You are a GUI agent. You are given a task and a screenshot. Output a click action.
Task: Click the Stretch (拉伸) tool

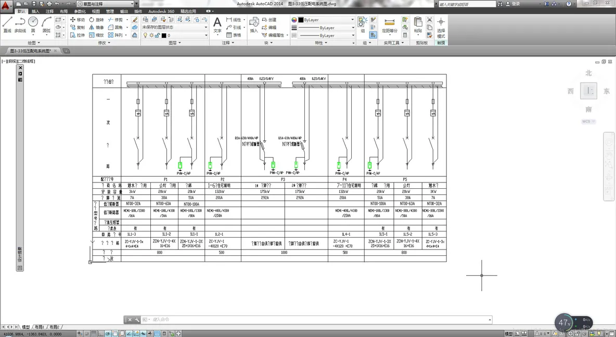(78, 35)
